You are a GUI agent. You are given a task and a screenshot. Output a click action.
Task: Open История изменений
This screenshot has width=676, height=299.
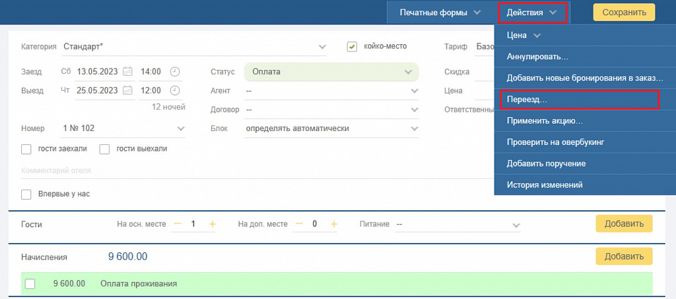coord(585,185)
